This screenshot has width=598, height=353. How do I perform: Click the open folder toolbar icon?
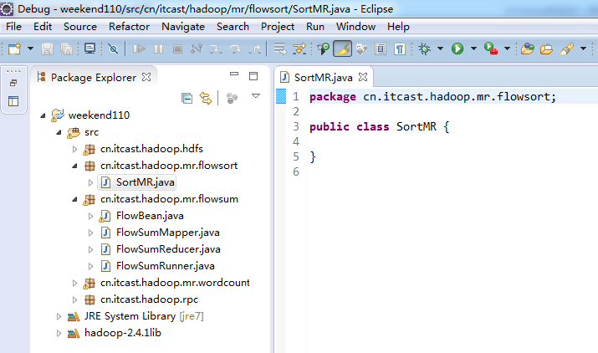click(x=546, y=49)
